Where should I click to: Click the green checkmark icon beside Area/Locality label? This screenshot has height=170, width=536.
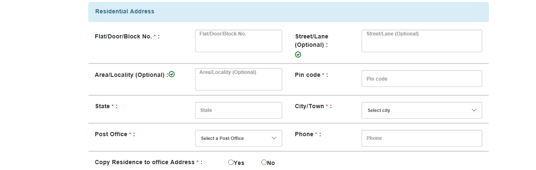[x=172, y=74]
